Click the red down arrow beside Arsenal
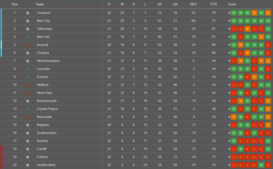Image resolution: width=273 pixels, height=169 pixels. [x=27, y=45]
